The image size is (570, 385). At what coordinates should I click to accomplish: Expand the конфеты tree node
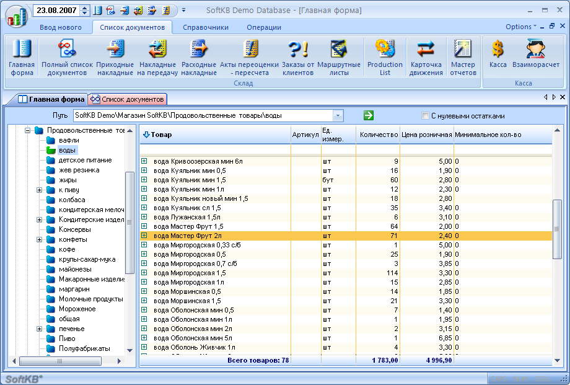click(x=39, y=239)
